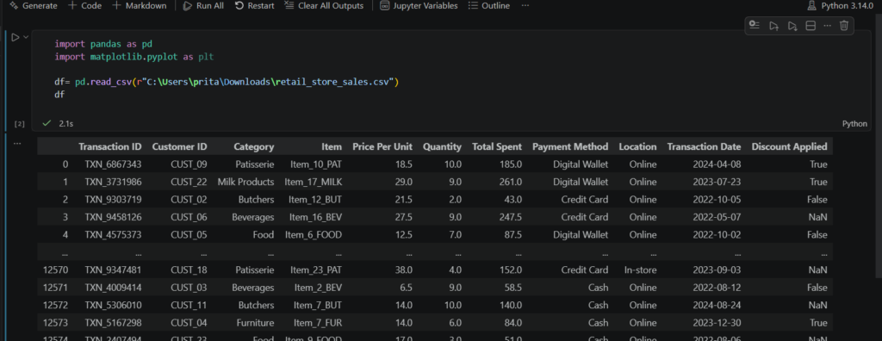The image size is (882, 341).
Task: Select the Item_23_PAT cell
Action: tap(315, 270)
